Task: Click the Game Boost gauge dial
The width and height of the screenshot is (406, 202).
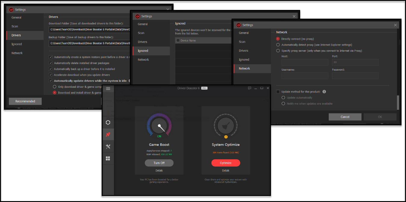Action: click(x=159, y=126)
